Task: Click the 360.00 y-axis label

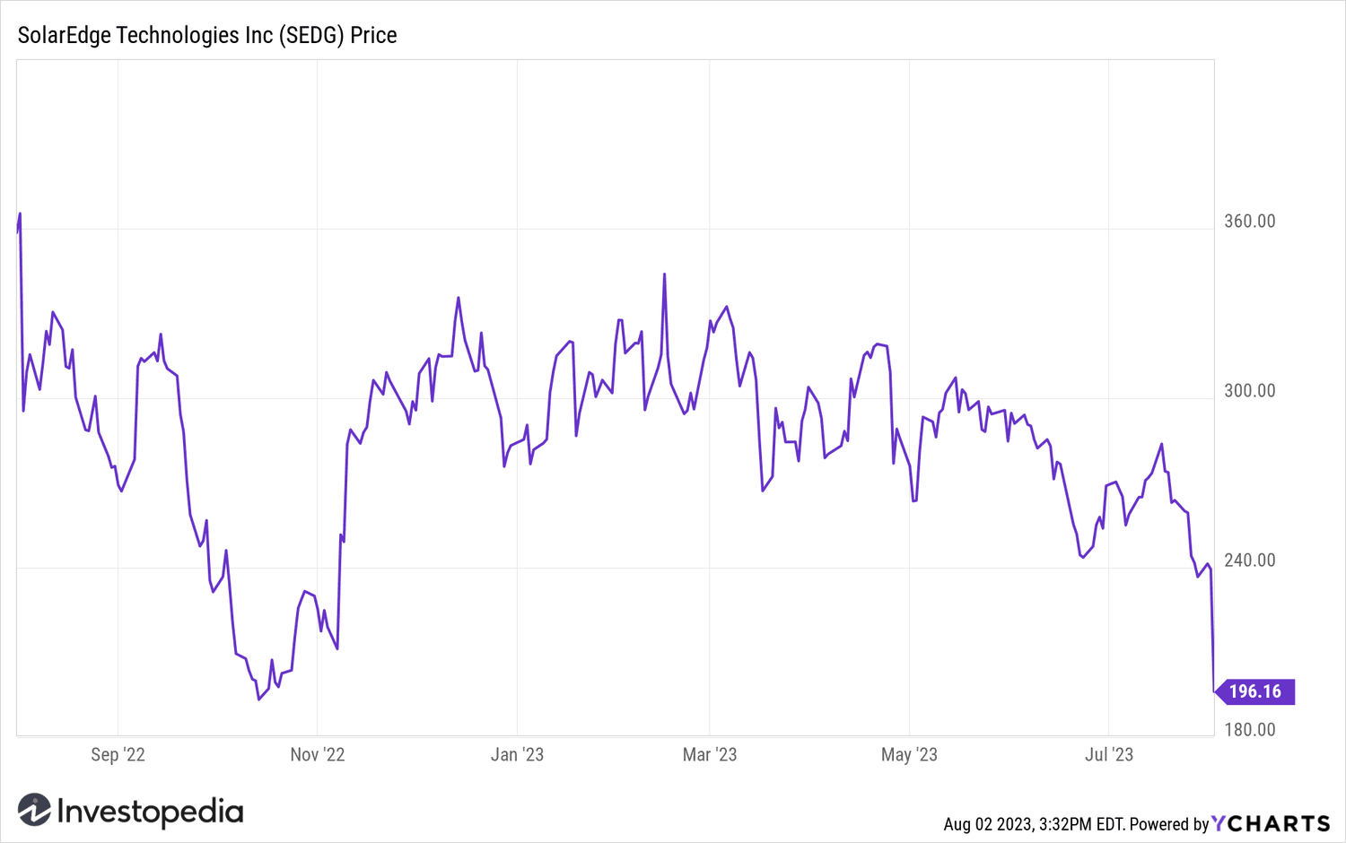Action: click(x=1250, y=222)
